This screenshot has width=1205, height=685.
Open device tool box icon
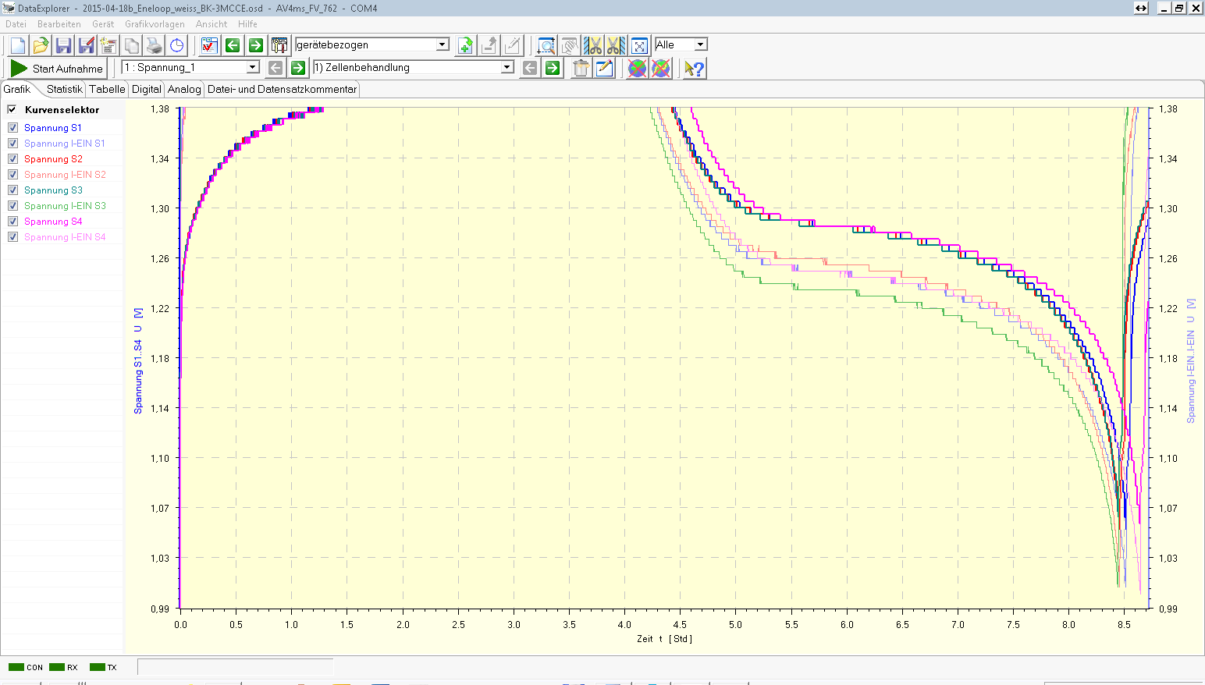(x=279, y=45)
